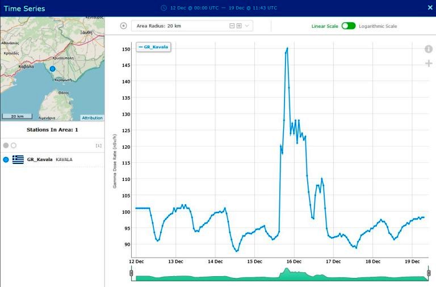436x287 pixels.
Task: Toggle the blue GR_Kavala station selection dot
Action: pos(6,160)
